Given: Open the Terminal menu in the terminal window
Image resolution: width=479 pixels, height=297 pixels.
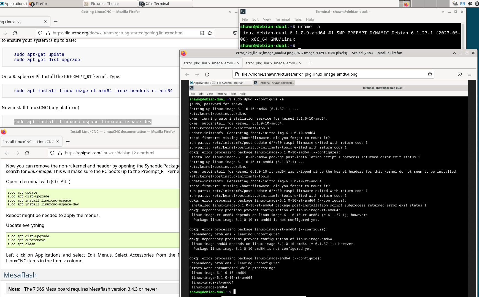Looking at the screenshot, I should pos(282,19).
